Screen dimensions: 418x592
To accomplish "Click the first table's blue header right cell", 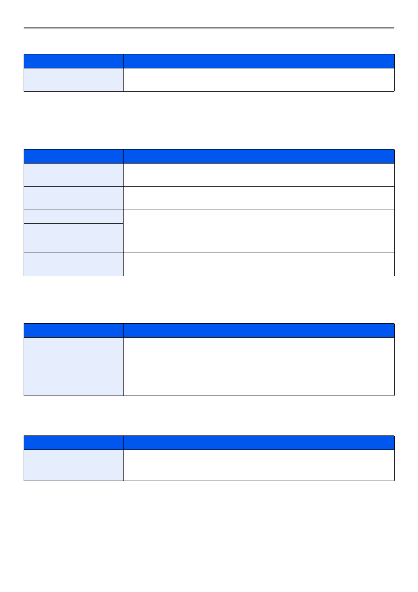I will tap(259, 61).
